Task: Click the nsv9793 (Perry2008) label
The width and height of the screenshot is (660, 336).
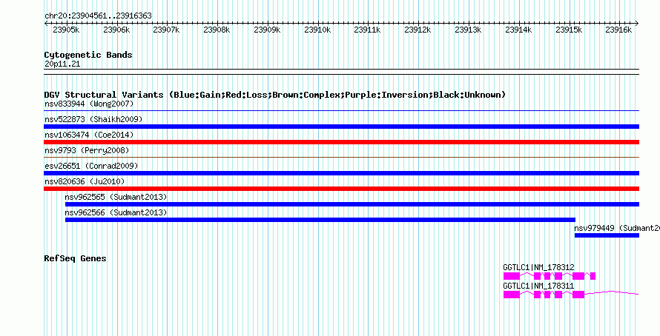Action: click(87, 150)
